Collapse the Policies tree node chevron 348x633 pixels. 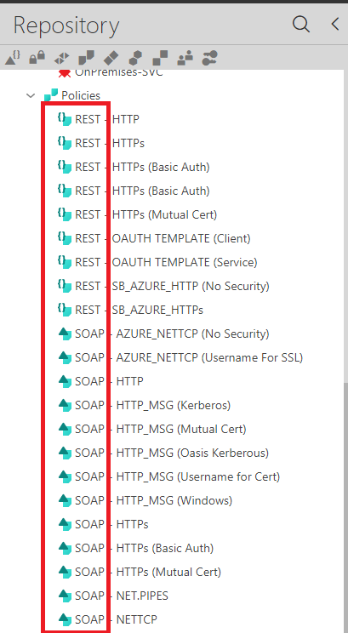tap(31, 95)
